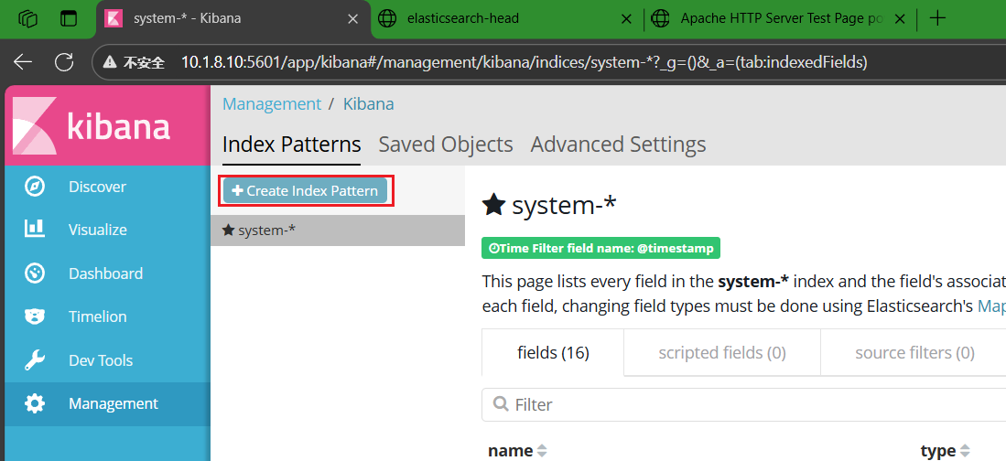Open the Timelion bear face icon
The height and width of the screenshot is (461, 1006).
35,316
